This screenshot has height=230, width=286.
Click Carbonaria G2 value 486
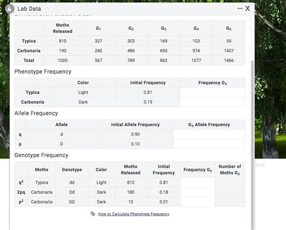click(x=131, y=51)
